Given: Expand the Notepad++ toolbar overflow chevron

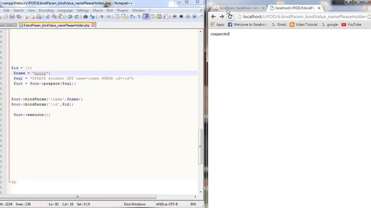Looking at the screenshot, I should (202, 16).
